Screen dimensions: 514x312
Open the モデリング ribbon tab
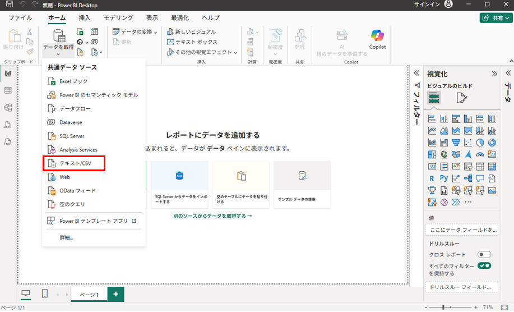[x=118, y=18]
